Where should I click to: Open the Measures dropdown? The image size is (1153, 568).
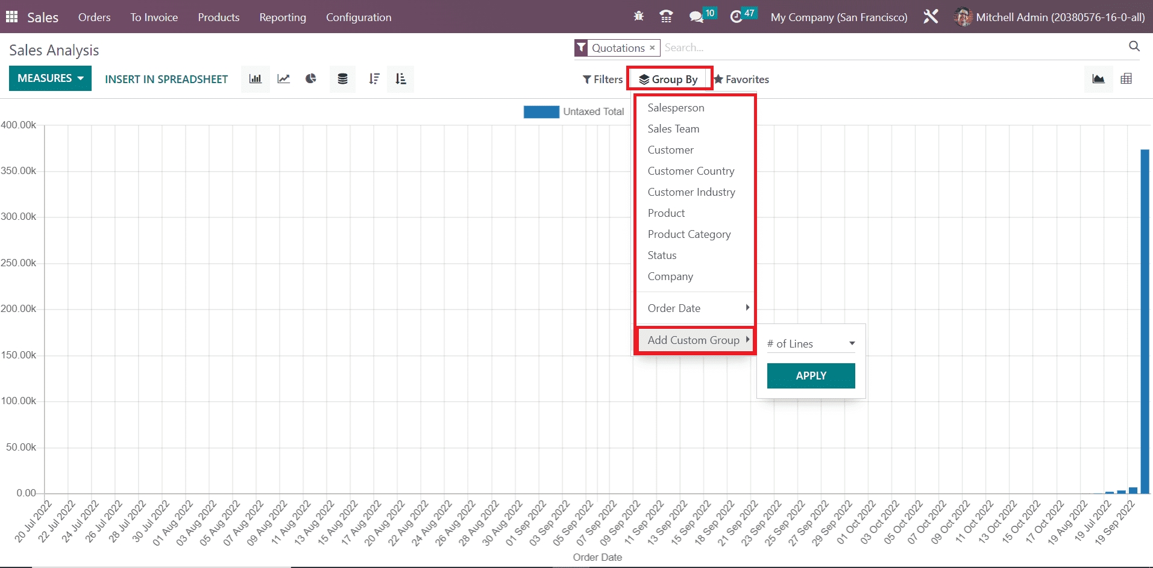tap(50, 78)
